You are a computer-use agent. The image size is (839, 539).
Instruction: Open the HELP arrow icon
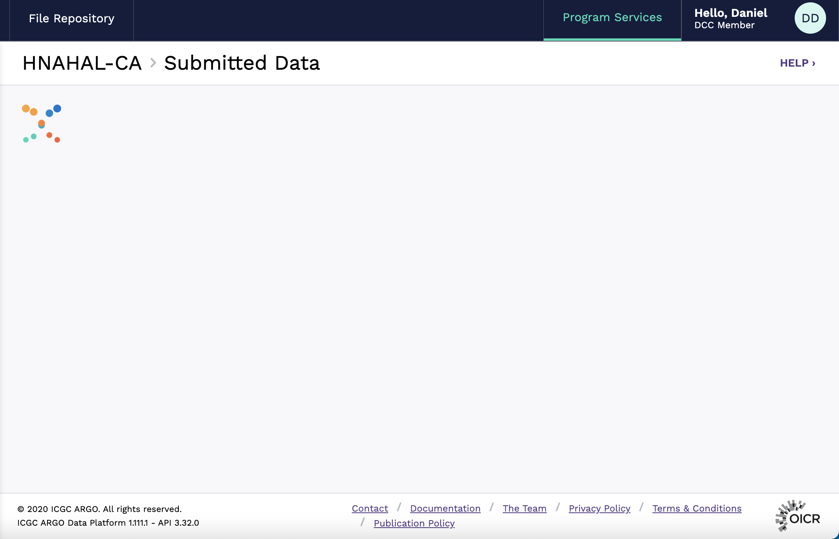tap(814, 63)
